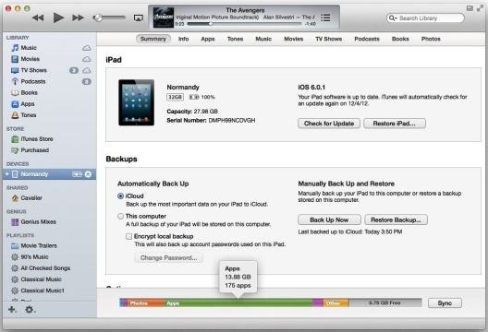Switch to the Summary tab
The image size is (488, 332).
click(153, 39)
